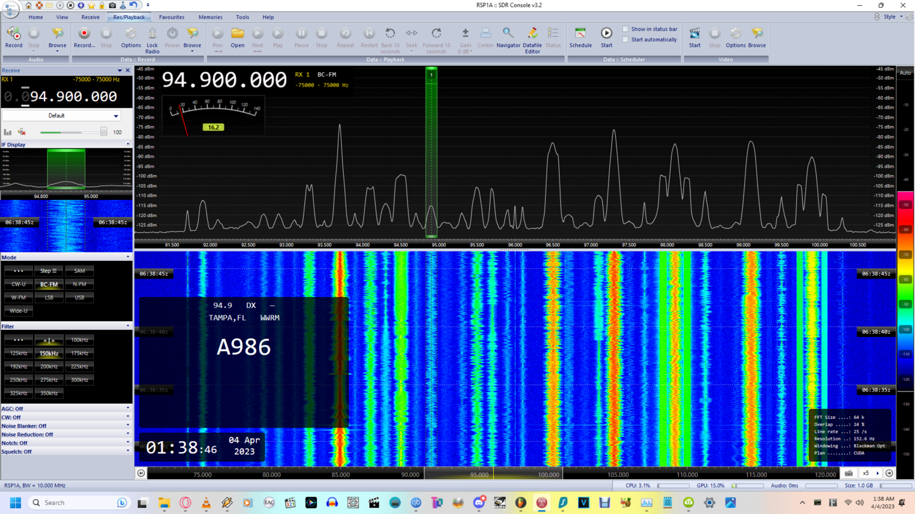Screen dimensions: 915x514
Task: Toggle the speaker mute icon in Receive panel
Action: tap(22, 132)
